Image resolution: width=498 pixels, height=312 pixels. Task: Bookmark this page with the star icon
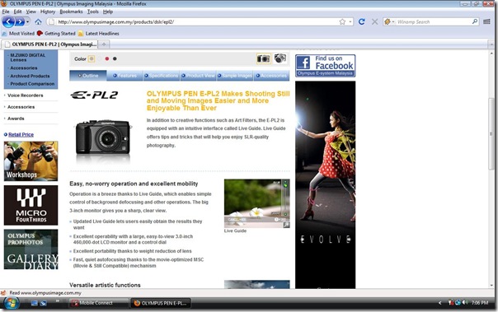[x=342, y=22]
